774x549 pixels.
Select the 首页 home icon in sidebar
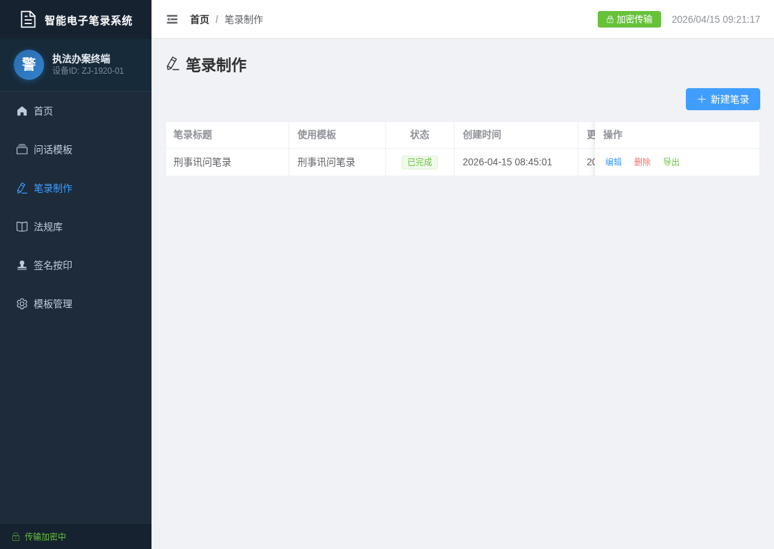pyautogui.click(x=21, y=111)
